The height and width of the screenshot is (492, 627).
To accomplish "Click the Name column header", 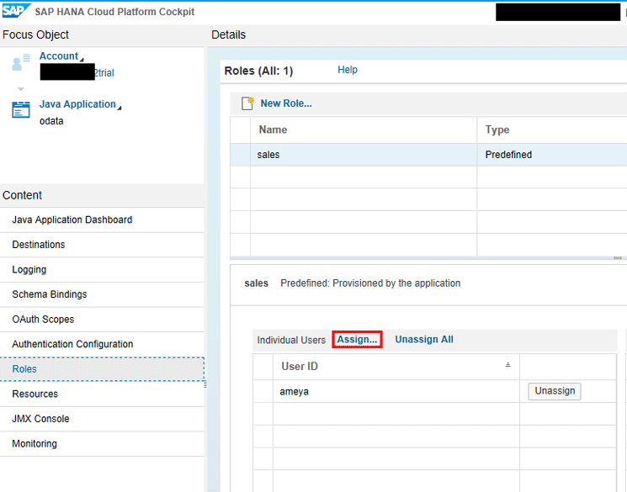I will (364, 130).
